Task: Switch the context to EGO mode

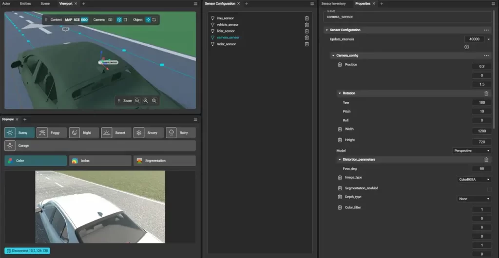Action: pyautogui.click(x=84, y=19)
